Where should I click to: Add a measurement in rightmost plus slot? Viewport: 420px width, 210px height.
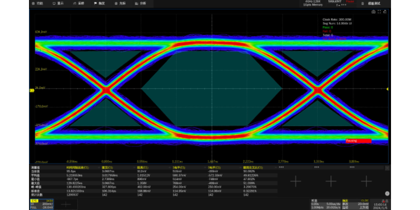point(366,181)
